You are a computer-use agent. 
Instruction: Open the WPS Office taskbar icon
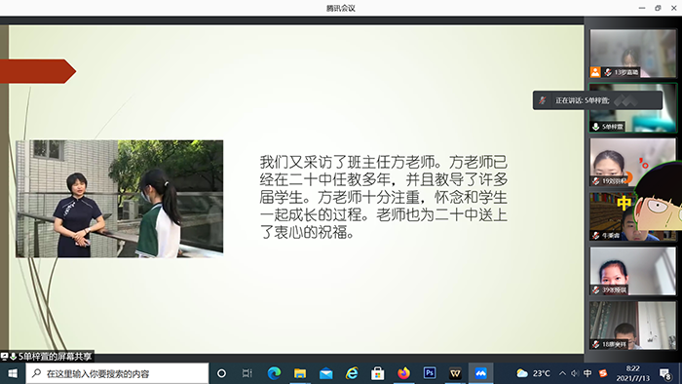455,373
